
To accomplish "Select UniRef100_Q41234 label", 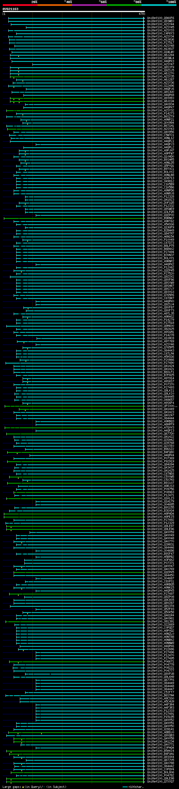I will (161, 741).
